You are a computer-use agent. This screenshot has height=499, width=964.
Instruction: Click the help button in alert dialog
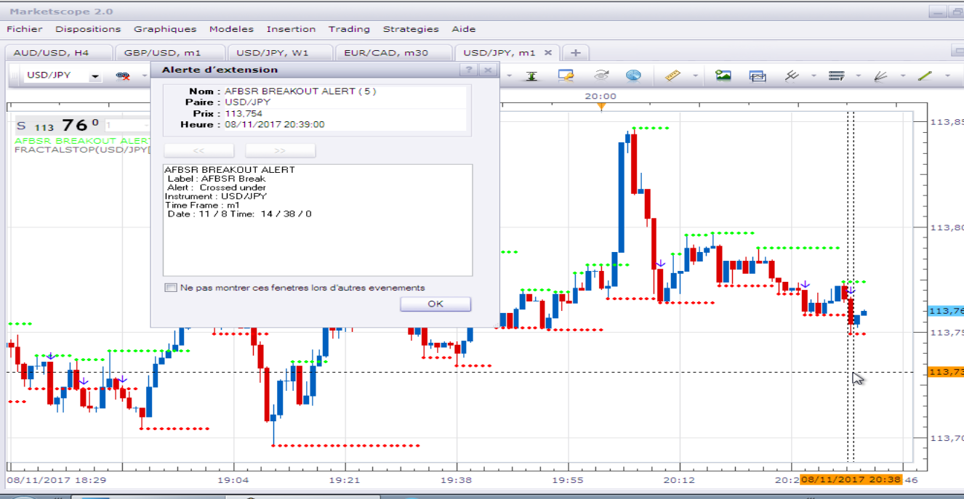click(469, 70)
